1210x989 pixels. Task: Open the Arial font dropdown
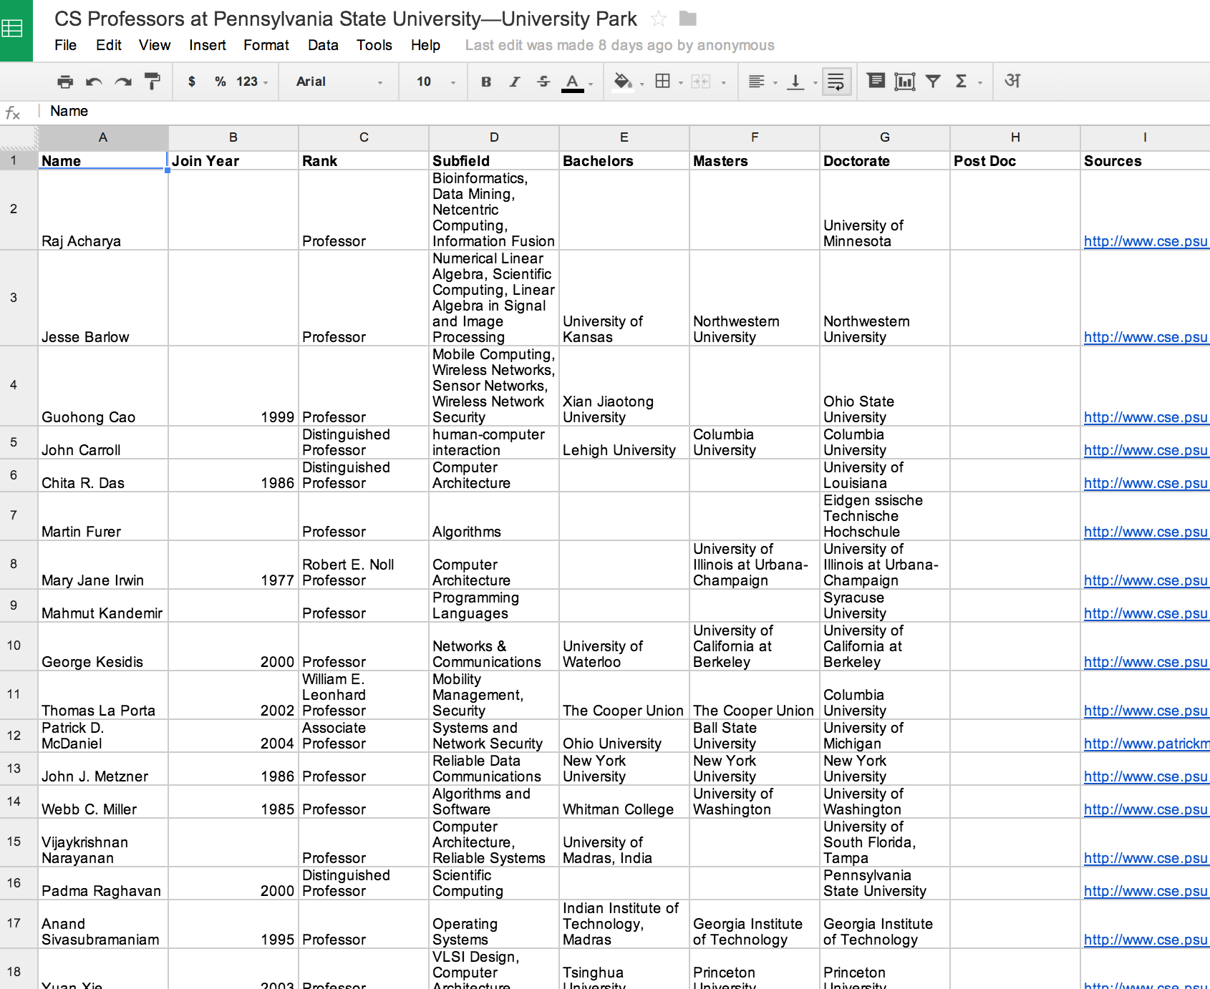click(x=339, y=82)
